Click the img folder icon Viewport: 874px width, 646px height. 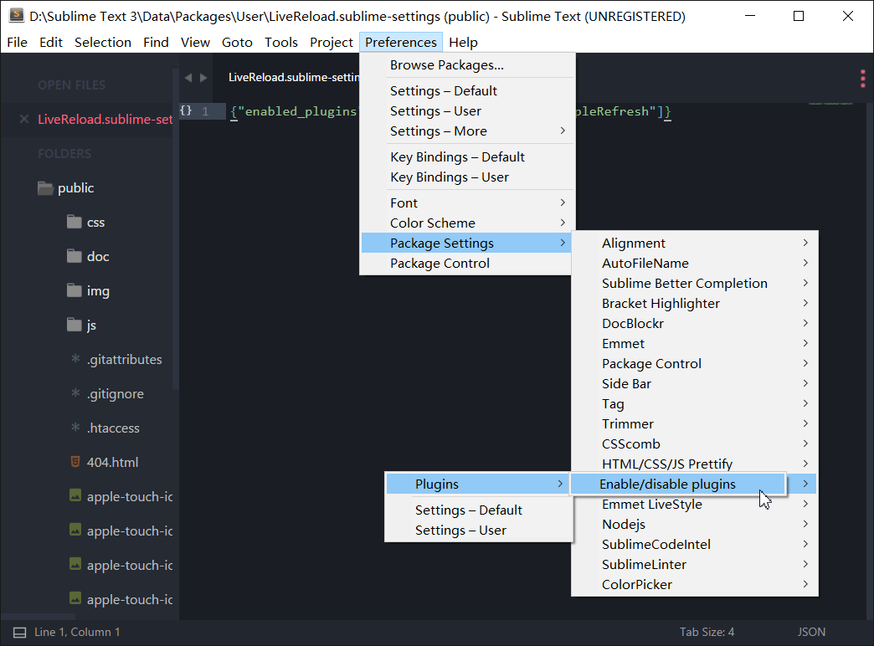pyautogui.click(x=75, y=290)
